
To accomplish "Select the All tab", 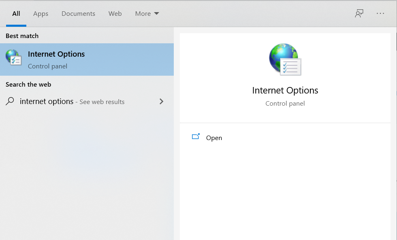I will click(16, 14).
